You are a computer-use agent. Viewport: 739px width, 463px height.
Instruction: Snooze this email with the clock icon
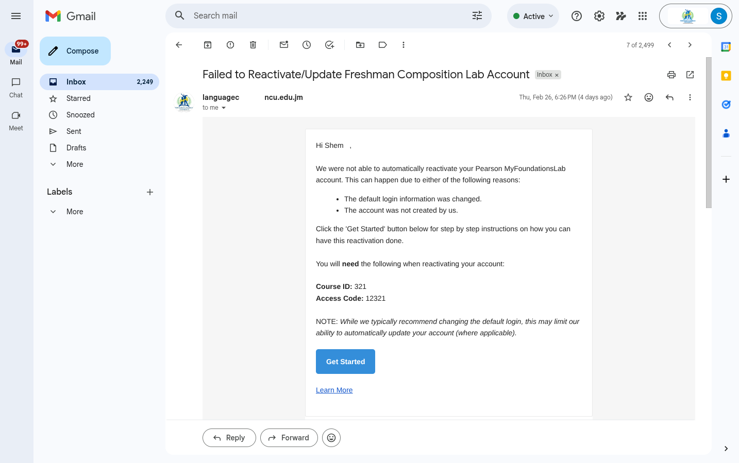coord(306,45)
